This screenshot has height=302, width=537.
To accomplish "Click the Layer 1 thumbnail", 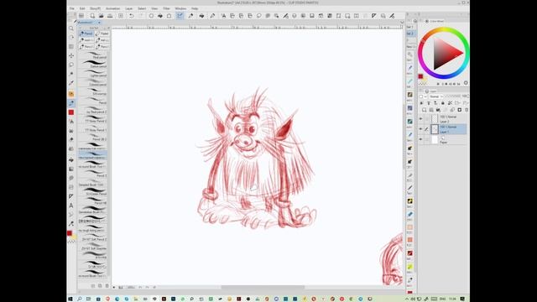I will coord(435,129).
